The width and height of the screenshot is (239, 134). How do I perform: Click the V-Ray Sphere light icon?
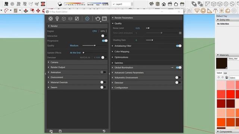[x=203, y=11]
